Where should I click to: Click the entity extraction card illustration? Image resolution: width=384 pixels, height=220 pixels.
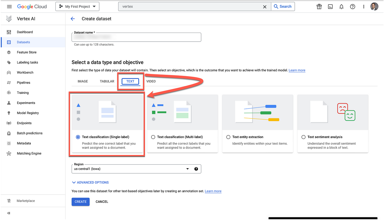coord(258,112)
